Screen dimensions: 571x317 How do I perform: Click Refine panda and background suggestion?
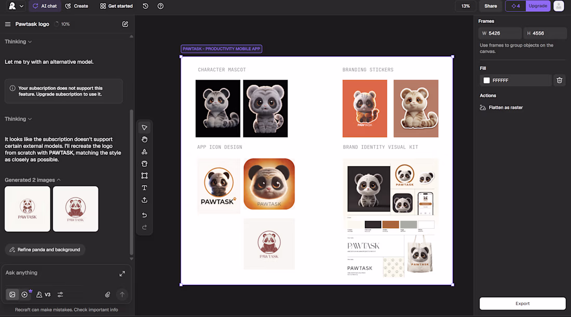pyautogui.click(x=45, y=249)
